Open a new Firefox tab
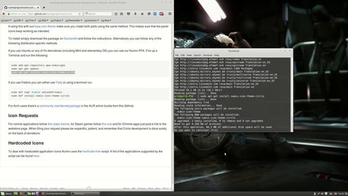Screen dimensions: 348x196 click(x=44, y=8)
